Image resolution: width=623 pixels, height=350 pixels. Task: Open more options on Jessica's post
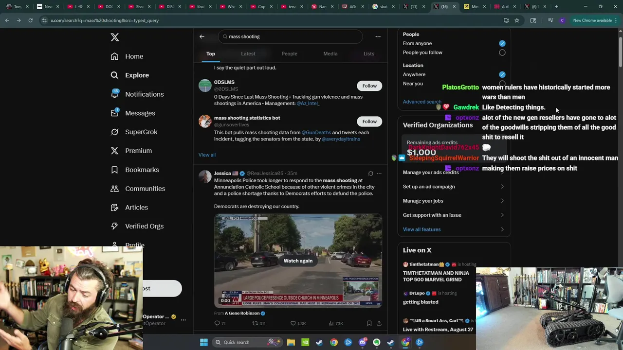(379, 174)
